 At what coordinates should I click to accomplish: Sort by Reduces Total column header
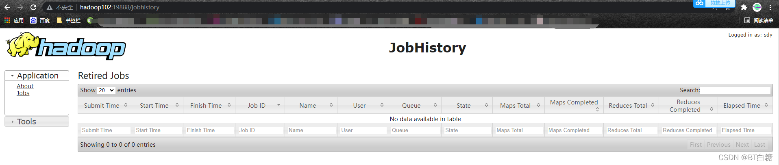pyautogui.click(x=631, y=105)
